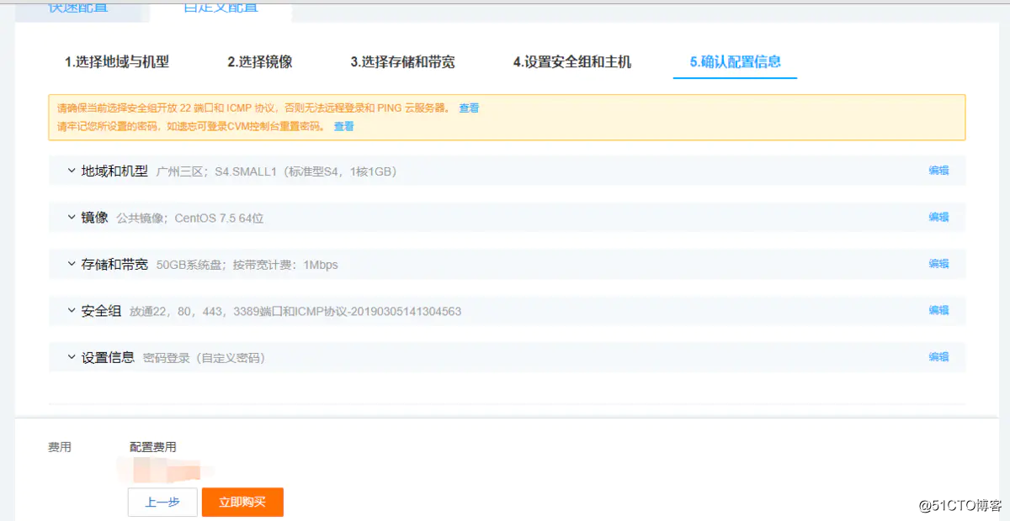
Task: Open 查看 link for security group notice
Action: (x=469, y=108)
